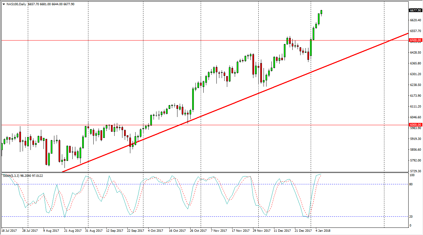The width and height of the screenshot is (423, 235).
Task: Open the dropdown arrow beside NAS100,Daily
Action: [4, 4]
